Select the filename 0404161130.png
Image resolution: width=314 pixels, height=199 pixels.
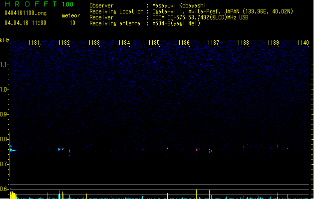(x=25, y=13)
